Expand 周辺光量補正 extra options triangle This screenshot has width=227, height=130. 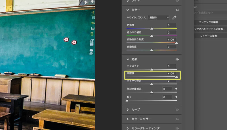click(176, 89)
